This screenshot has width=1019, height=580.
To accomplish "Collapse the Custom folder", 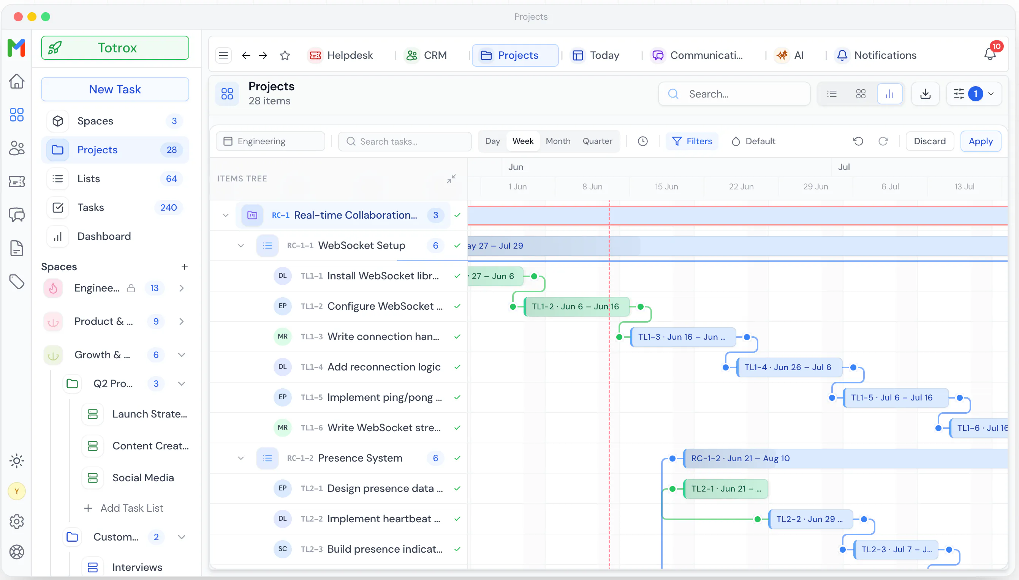I will [x=181, y=537].
